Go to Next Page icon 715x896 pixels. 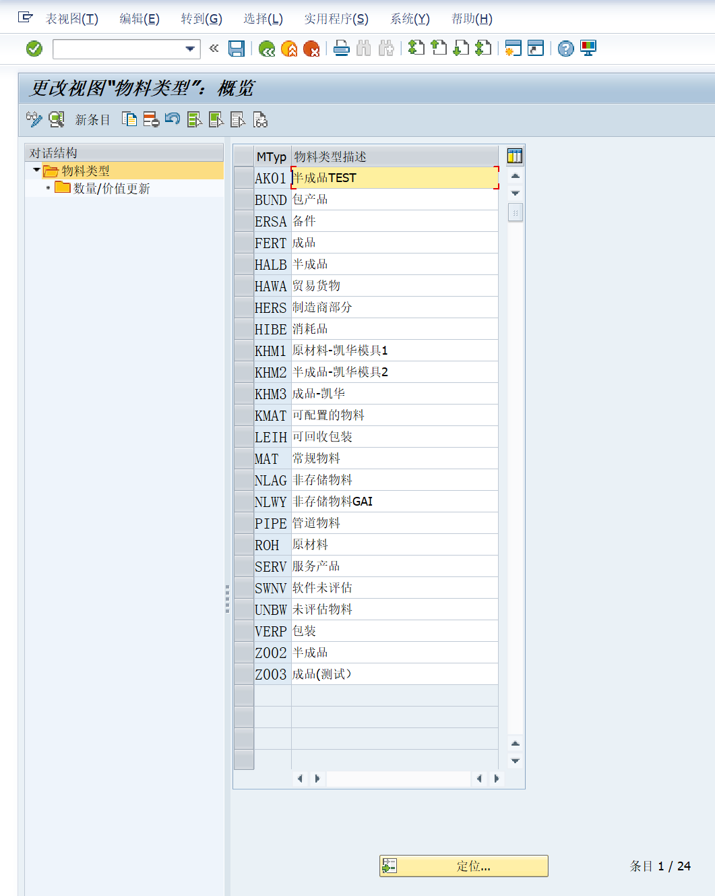point(461,49)
